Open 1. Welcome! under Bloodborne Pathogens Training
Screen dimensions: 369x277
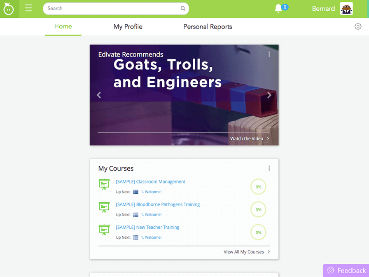point(151,215)
